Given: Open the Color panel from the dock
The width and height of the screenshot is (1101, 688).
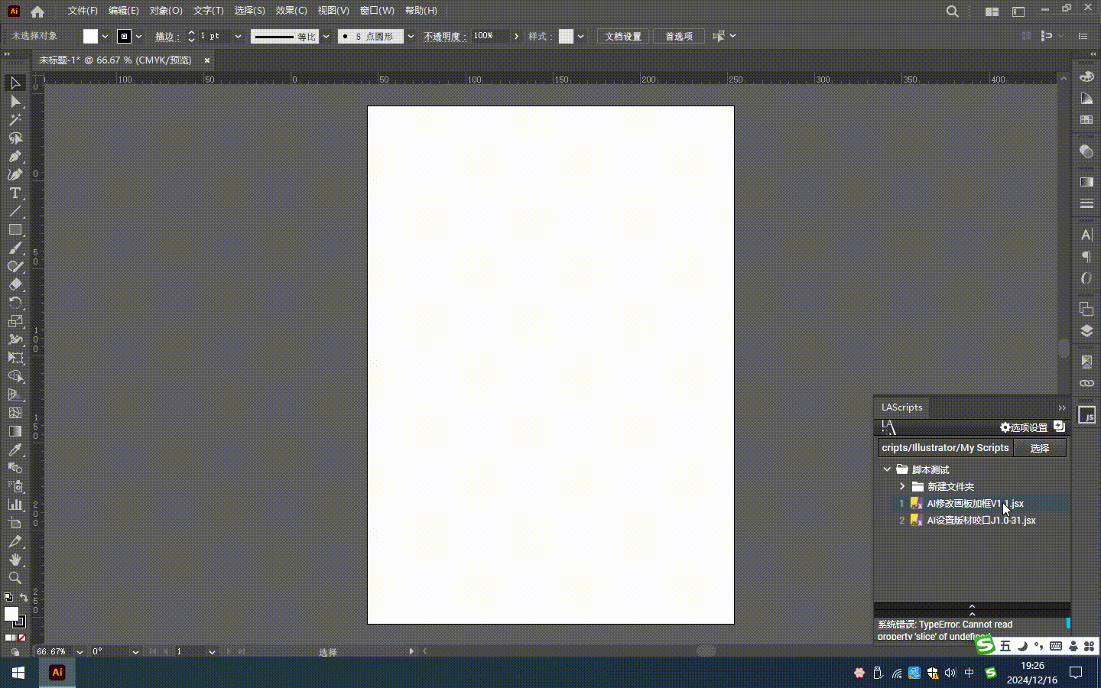Looking at the screenshot, I should [1086, 76].
